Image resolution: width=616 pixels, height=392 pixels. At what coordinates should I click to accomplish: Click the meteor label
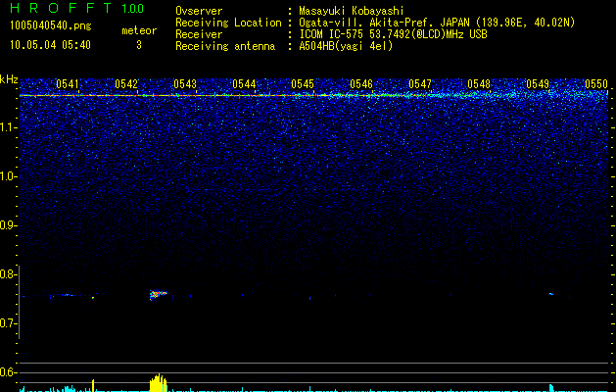coord(139,30)
